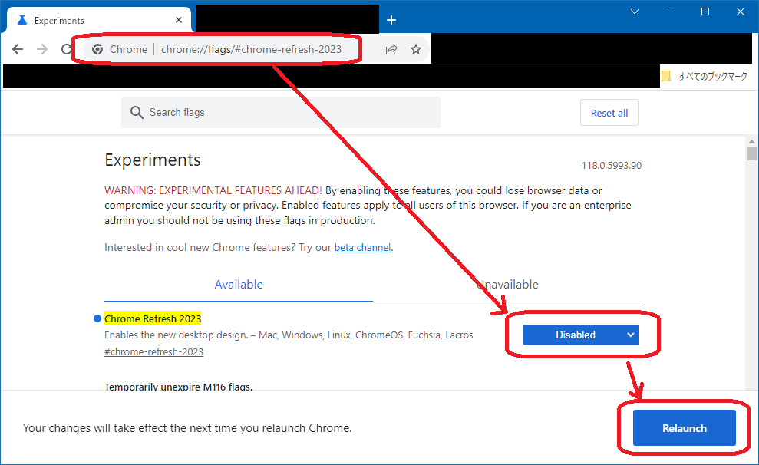Minimize the Chrome window
This screenshot has height=465, width=759.
point(670,12)
